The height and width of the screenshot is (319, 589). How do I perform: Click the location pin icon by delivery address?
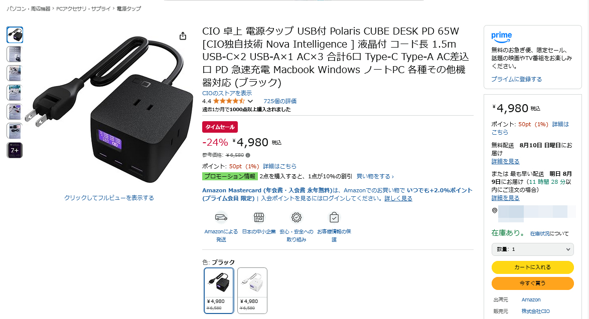coord(495,211)
